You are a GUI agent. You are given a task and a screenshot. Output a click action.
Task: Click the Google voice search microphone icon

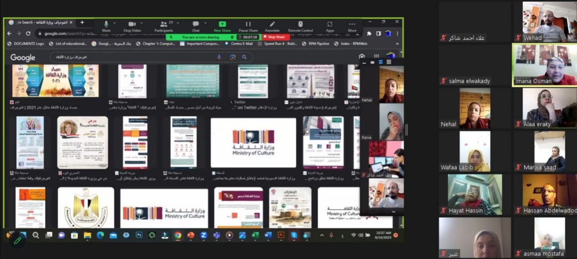click(x=220, y=57)
